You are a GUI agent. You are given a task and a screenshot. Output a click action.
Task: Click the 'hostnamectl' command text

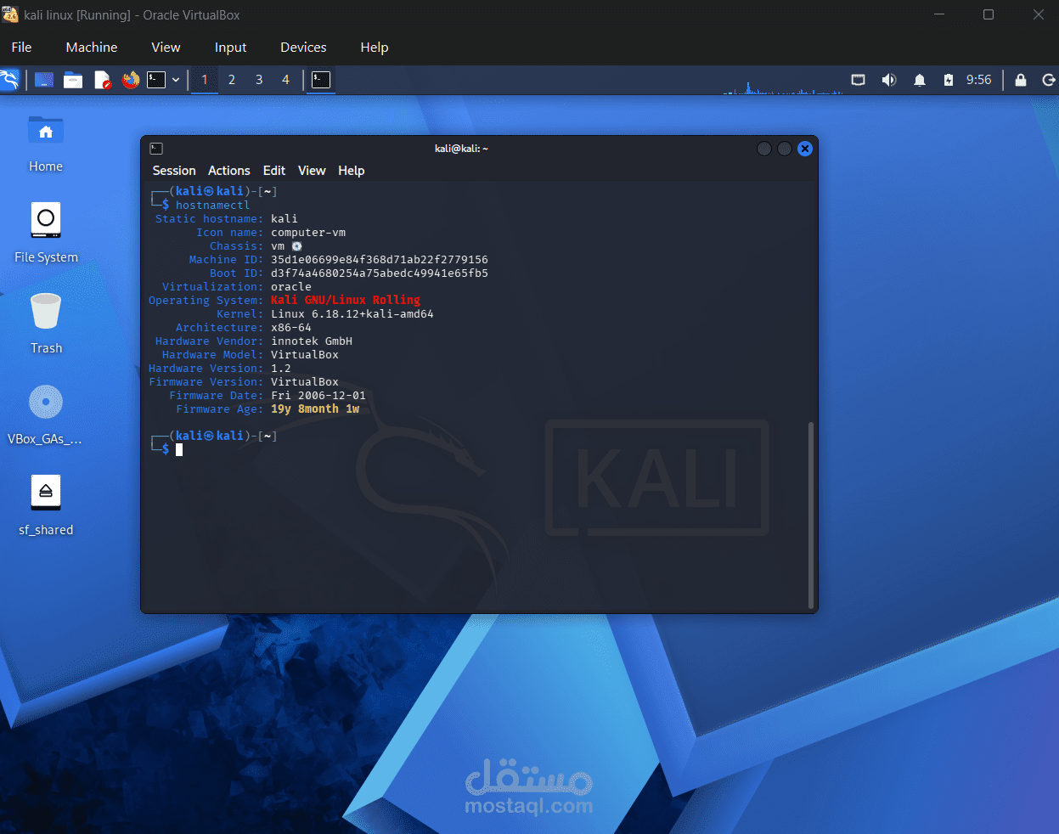212,206
